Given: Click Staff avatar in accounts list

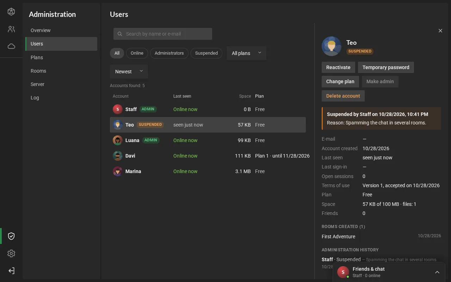Looking at the screenshot, I should coord(118,109).
